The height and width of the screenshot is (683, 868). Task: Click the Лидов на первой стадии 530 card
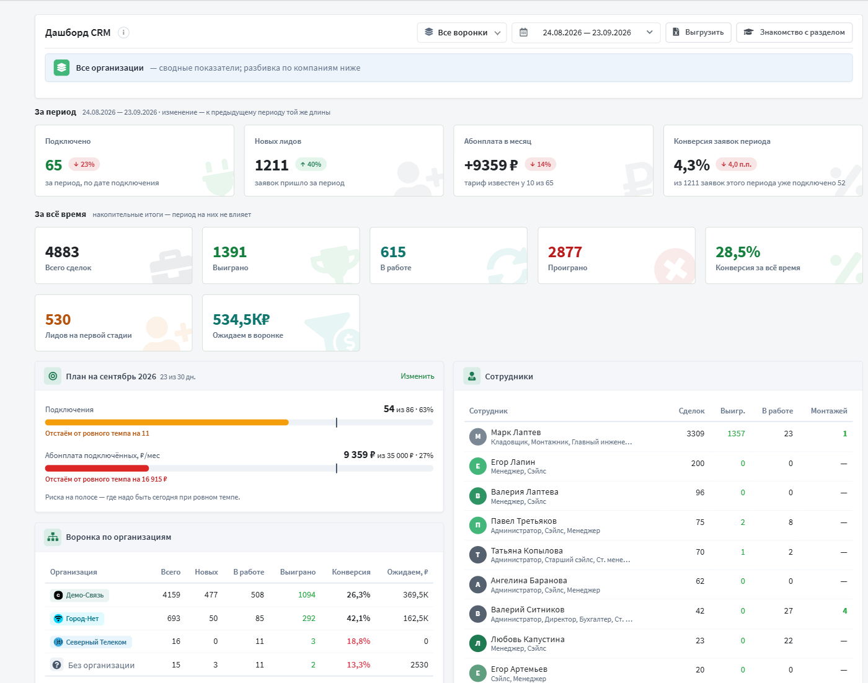[x=113, y=323]
